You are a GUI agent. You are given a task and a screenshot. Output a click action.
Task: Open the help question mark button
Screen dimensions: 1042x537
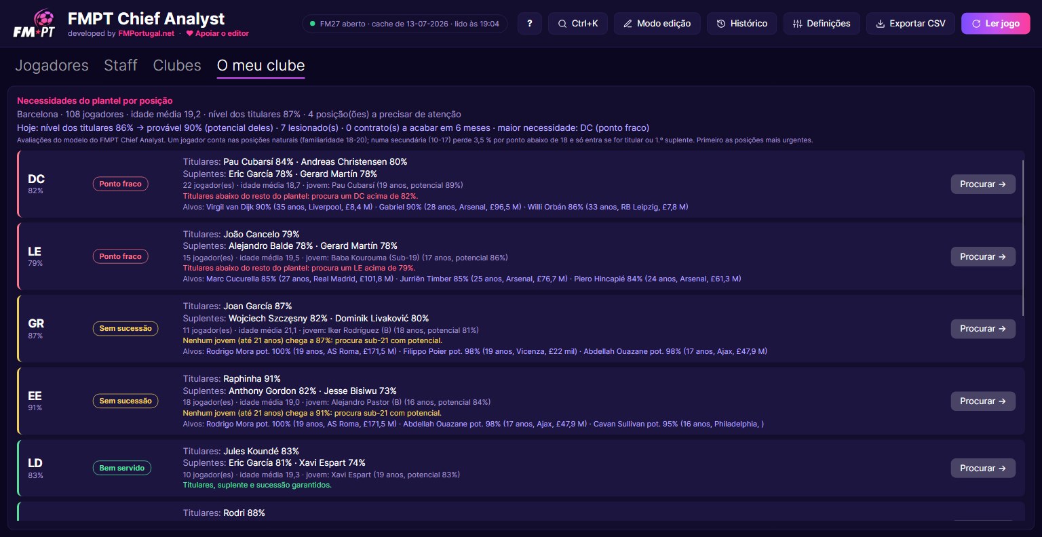(x=529, y=23)
